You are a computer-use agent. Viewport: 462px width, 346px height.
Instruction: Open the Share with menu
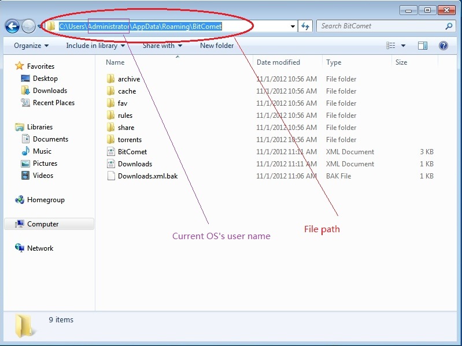click(162, 46)
